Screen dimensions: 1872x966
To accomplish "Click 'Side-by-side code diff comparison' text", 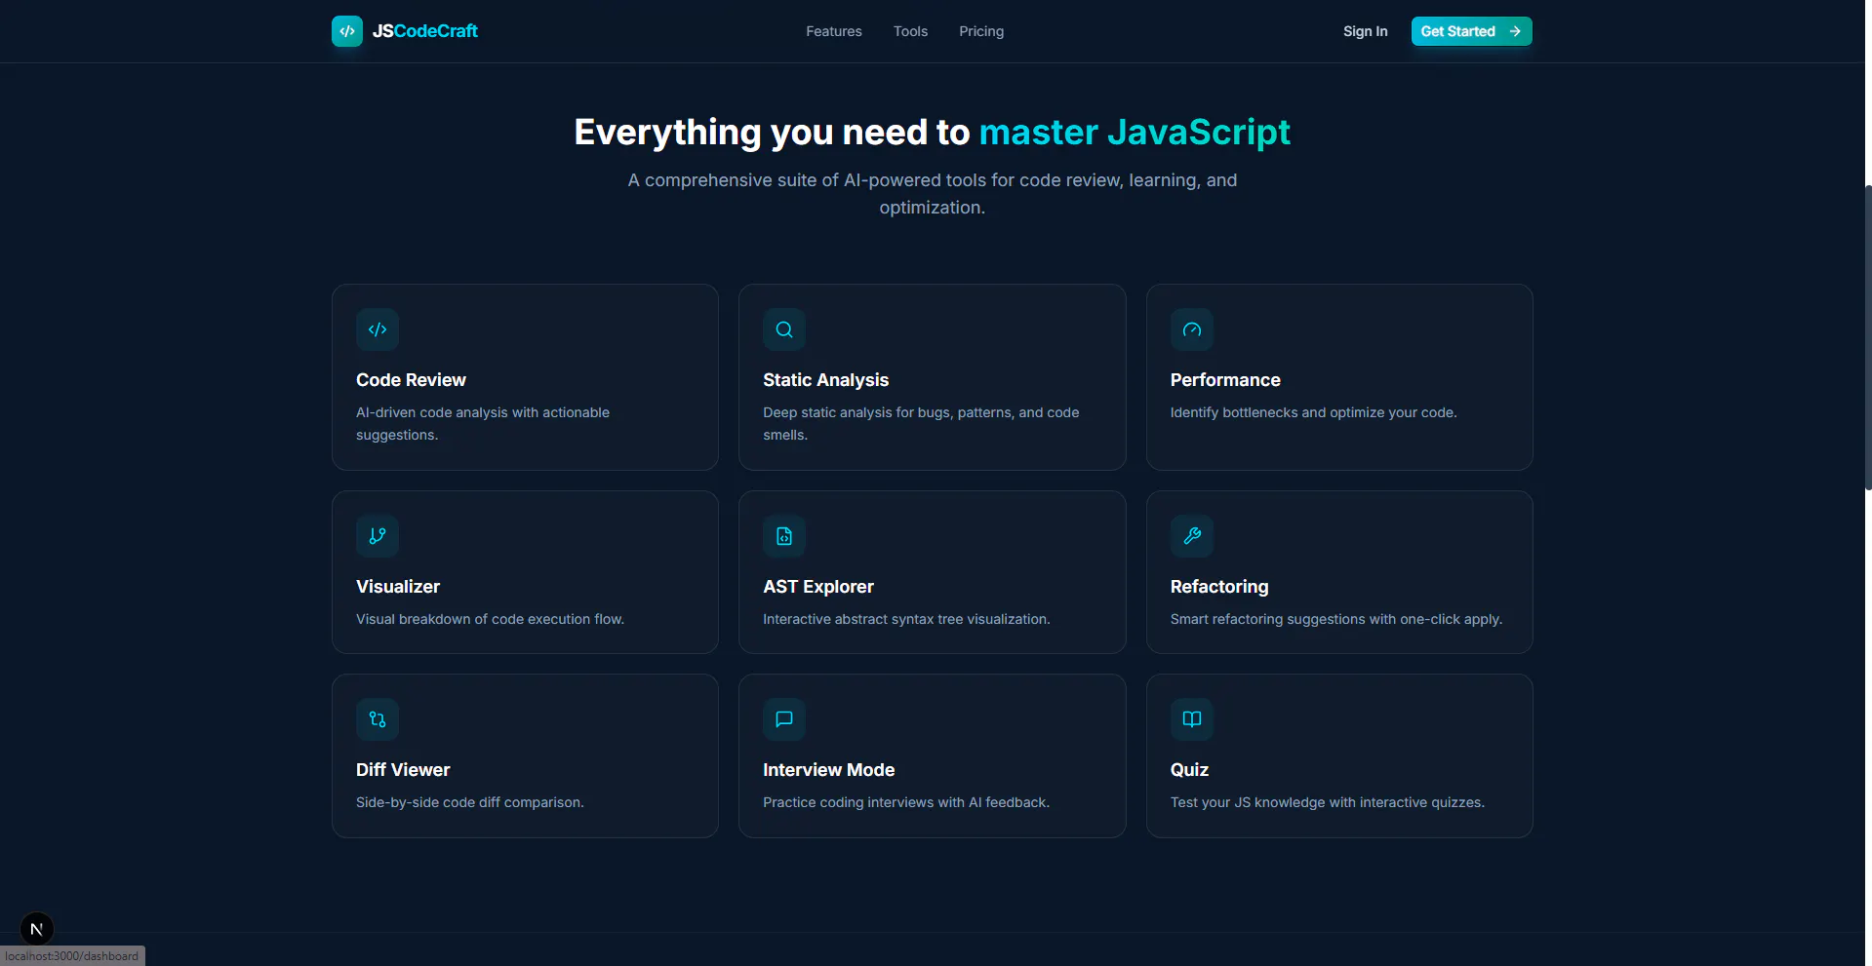I will pos(469,802).
